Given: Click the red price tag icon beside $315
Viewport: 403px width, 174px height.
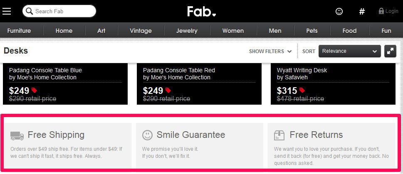Looking at the screenshot, I should 302,91.
